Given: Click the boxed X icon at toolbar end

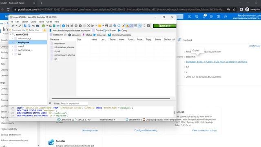Looking at the screenshot, I should (148, 26).
